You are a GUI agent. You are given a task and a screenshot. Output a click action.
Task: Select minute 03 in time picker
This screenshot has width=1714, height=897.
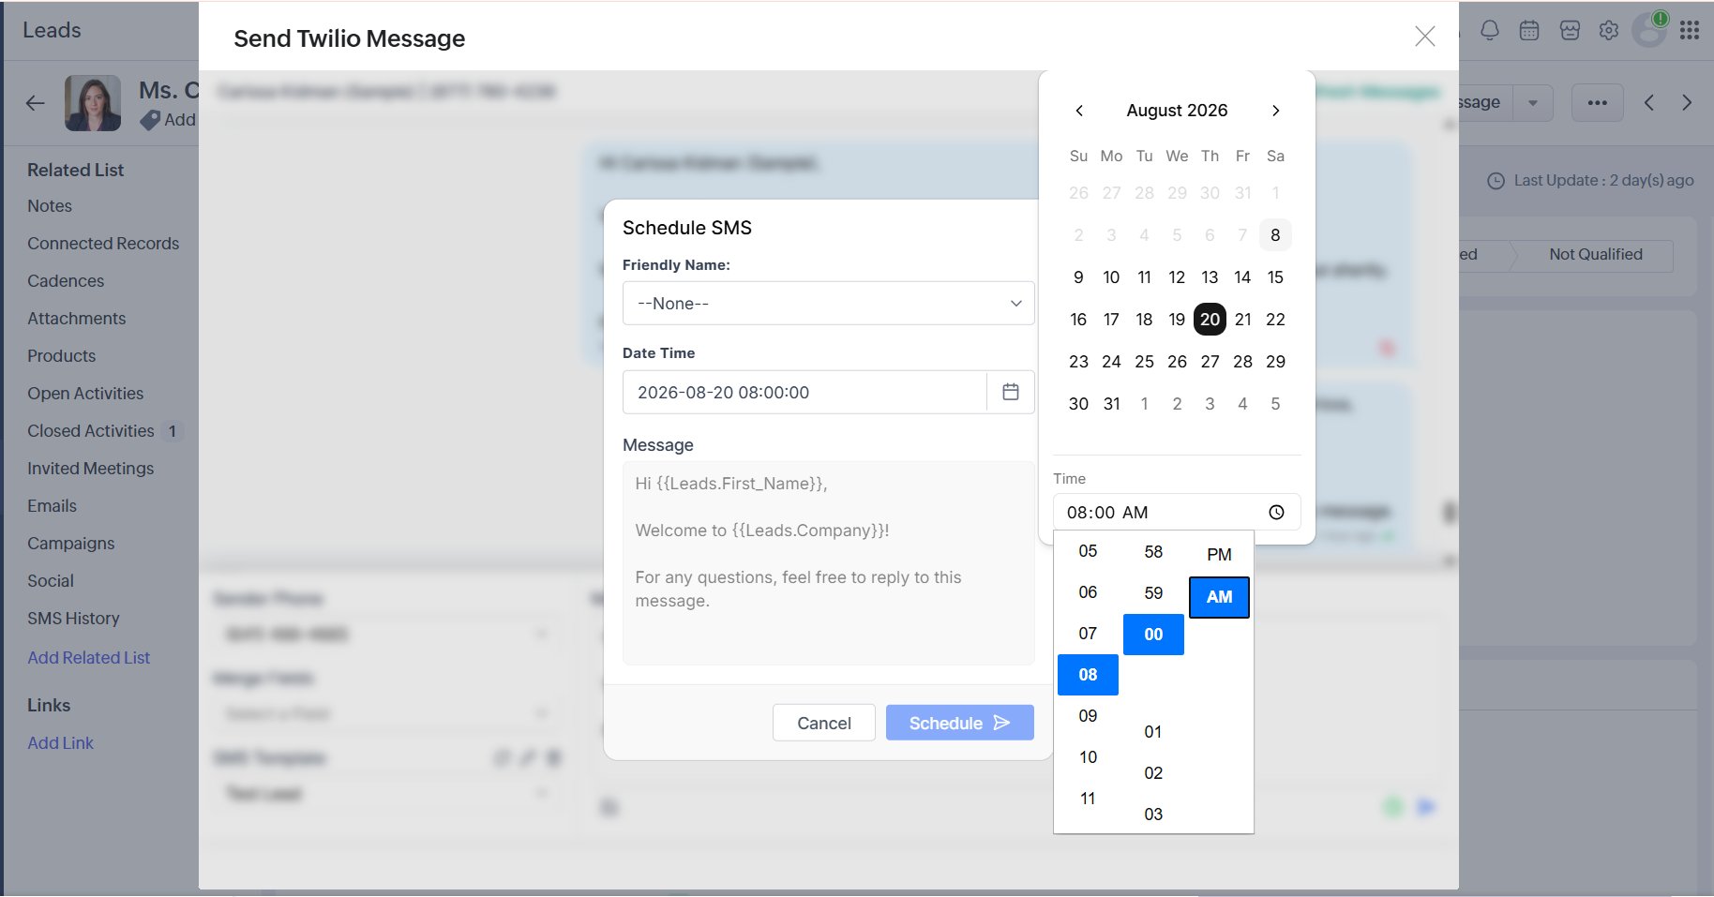tap(1153, 815)
